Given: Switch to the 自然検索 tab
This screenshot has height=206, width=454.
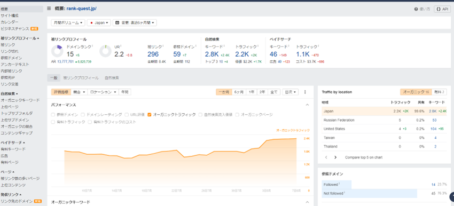Looking at the screenshot, I should click(112, 78).
